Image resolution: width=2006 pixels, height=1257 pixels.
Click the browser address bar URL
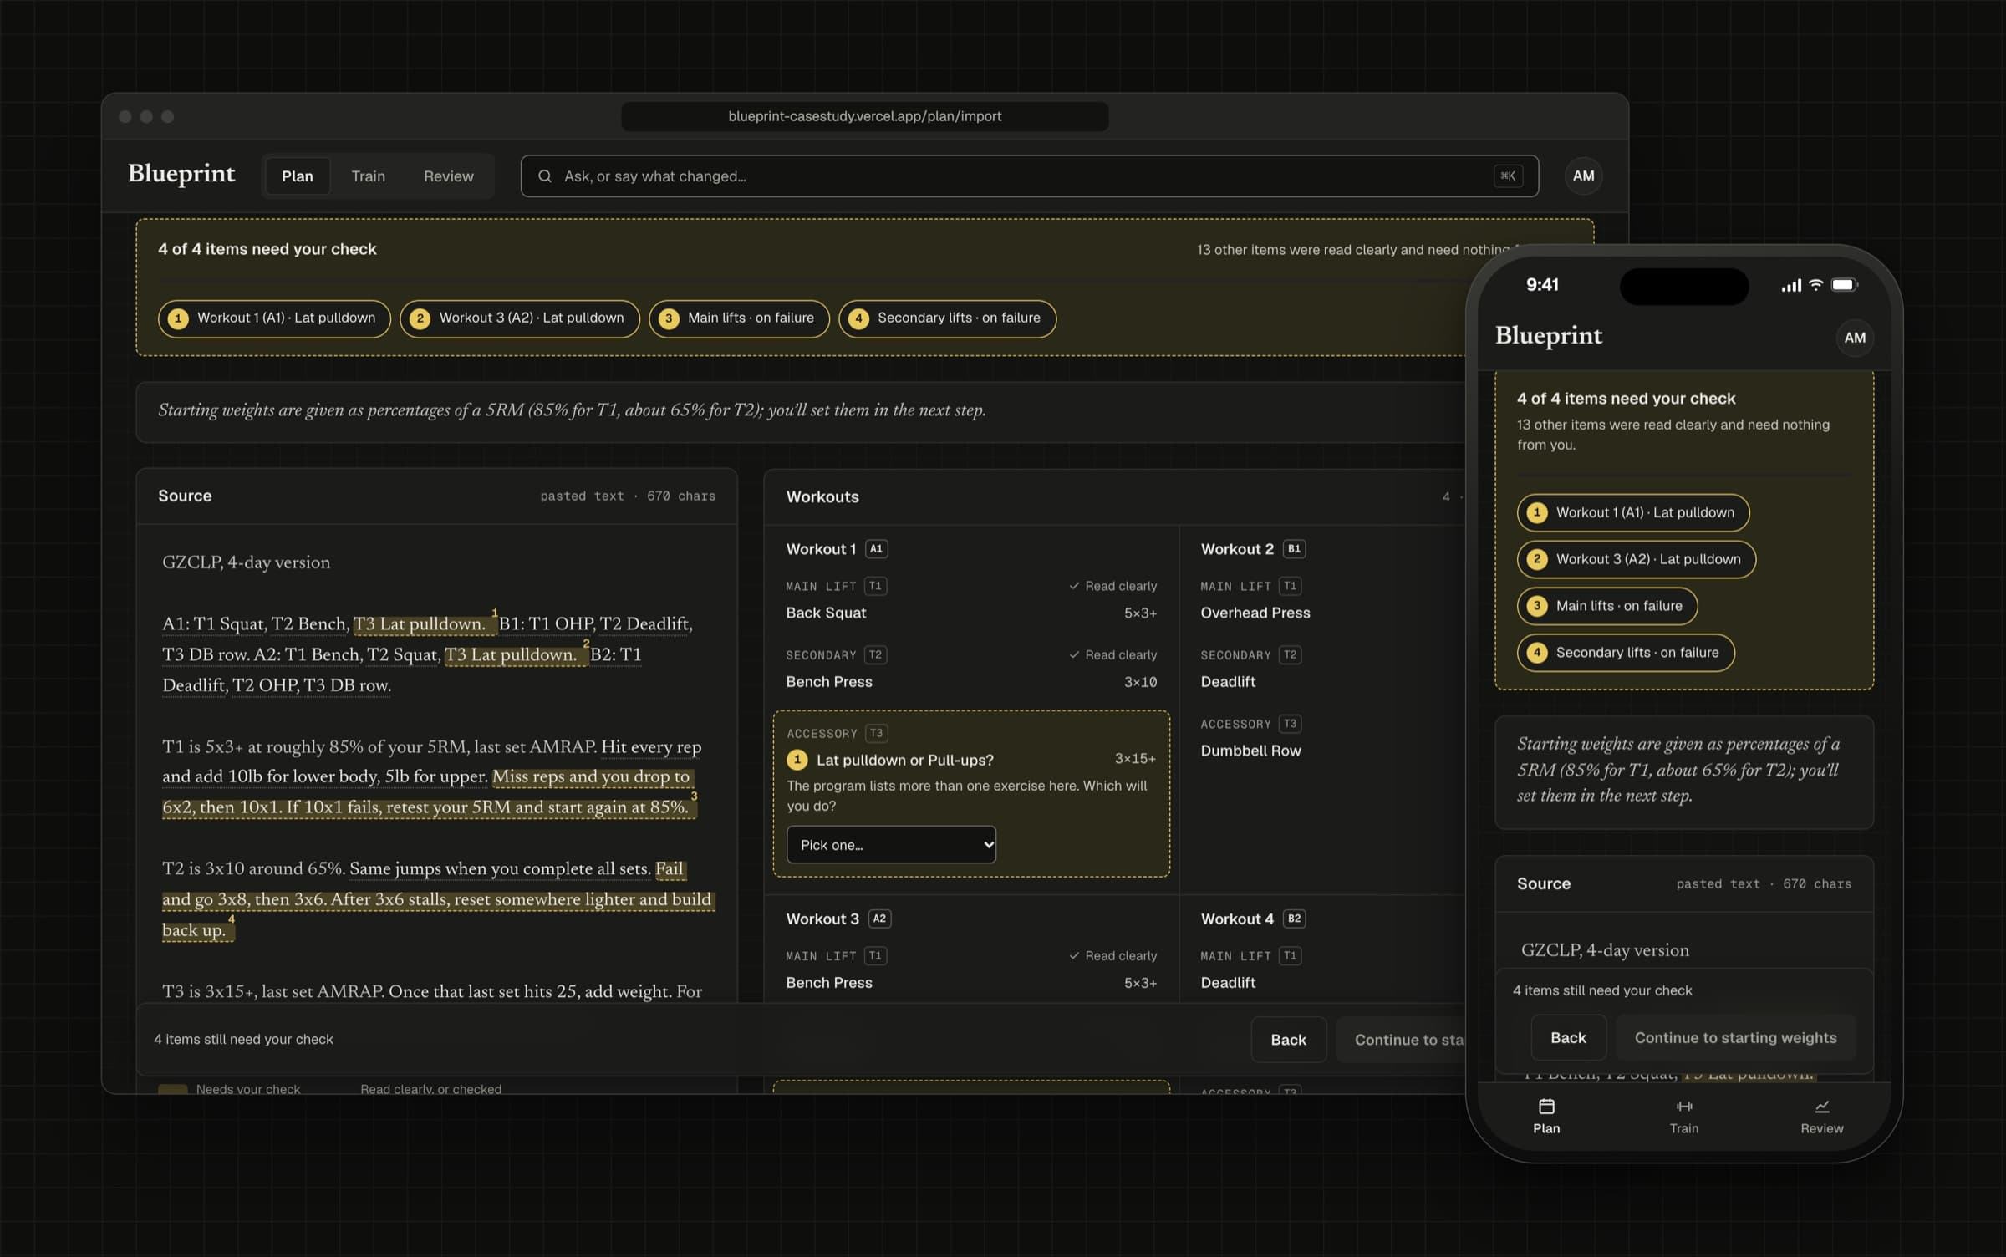point(864,116)
